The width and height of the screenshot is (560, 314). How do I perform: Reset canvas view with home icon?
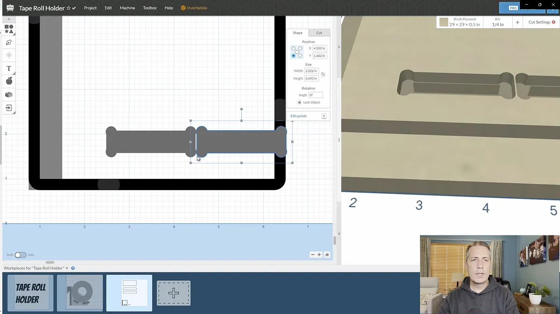coord(327,255)
